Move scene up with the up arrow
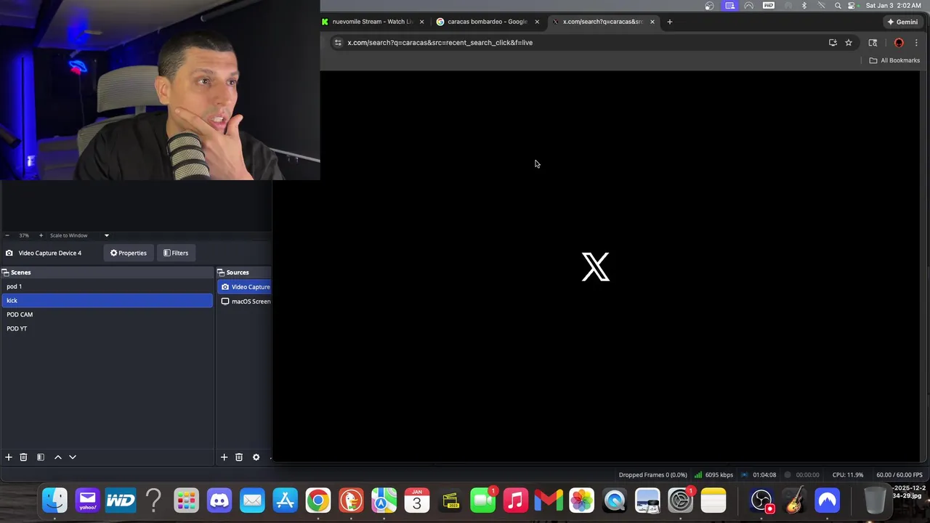Screen dimensions: 930x523 tap(58, 457)
